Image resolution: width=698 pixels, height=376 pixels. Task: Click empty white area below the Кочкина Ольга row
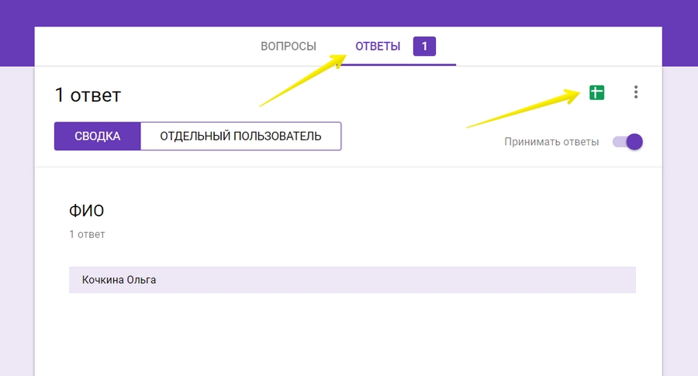tap(349, 333)
